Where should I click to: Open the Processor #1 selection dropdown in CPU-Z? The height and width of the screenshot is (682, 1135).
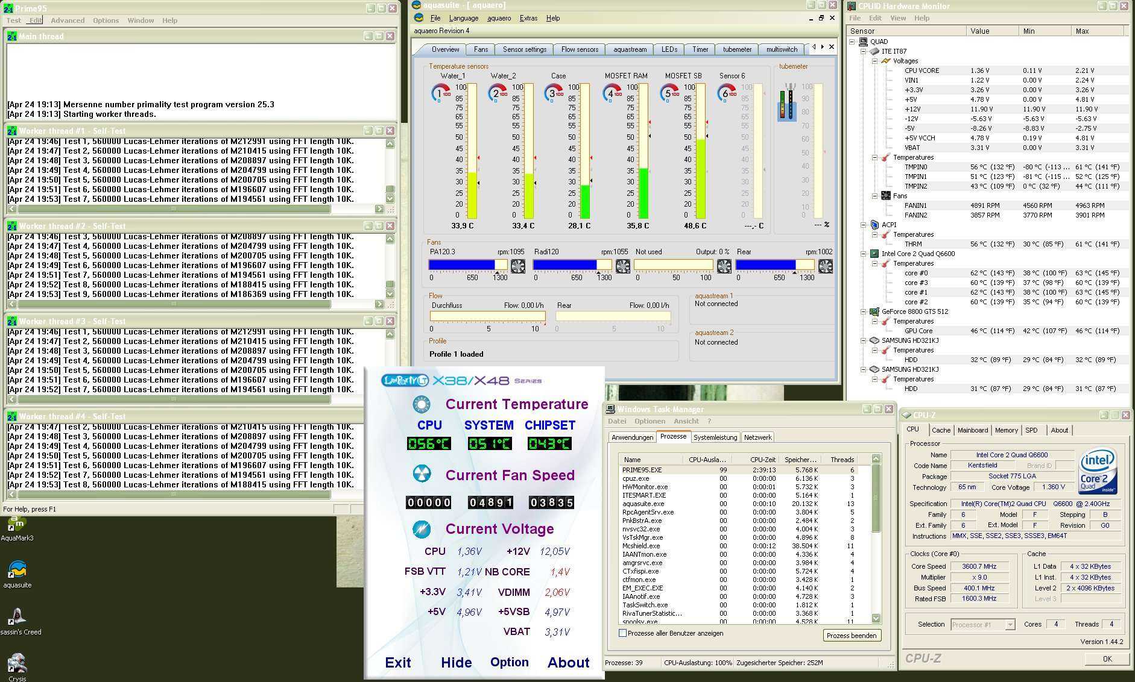[x=1010, y=625]
